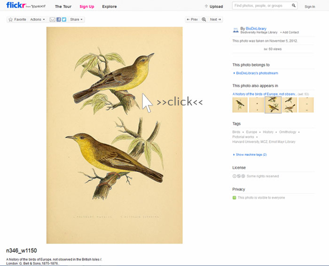Go to the Next photo
329x266 pixels.
(x=215, y=20)
